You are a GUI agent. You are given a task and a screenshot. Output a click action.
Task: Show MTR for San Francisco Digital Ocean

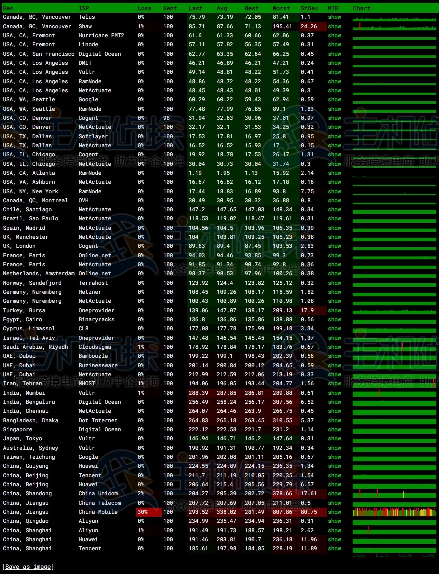tap(334, 54)
